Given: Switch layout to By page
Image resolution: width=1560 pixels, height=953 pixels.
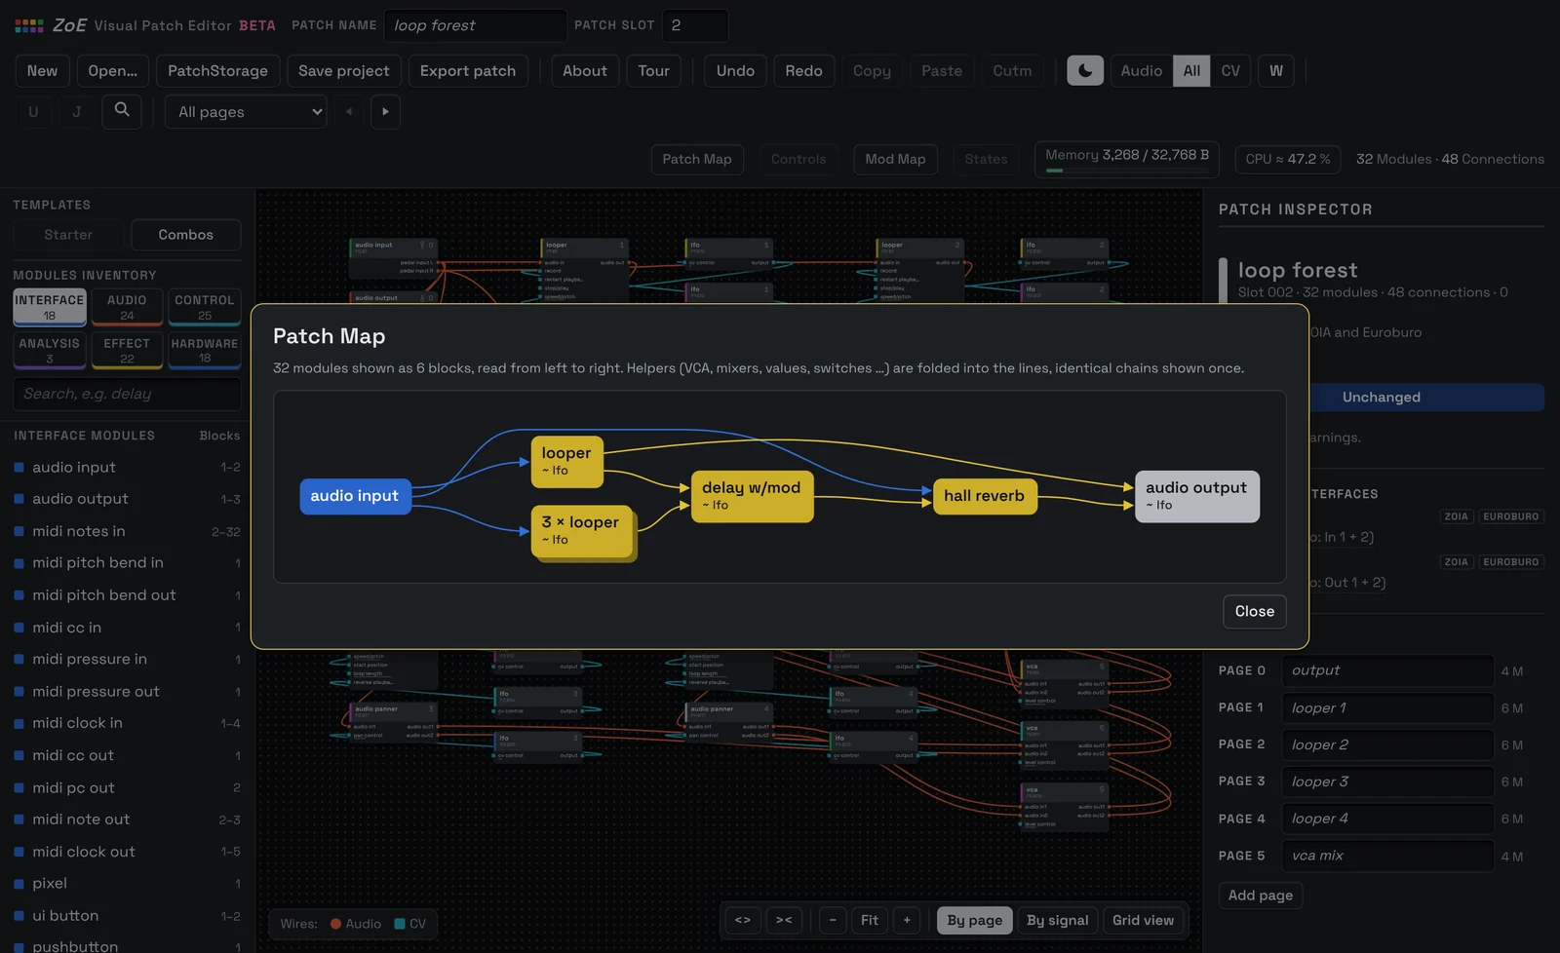Looking at the screenshot, I should 974,920.
